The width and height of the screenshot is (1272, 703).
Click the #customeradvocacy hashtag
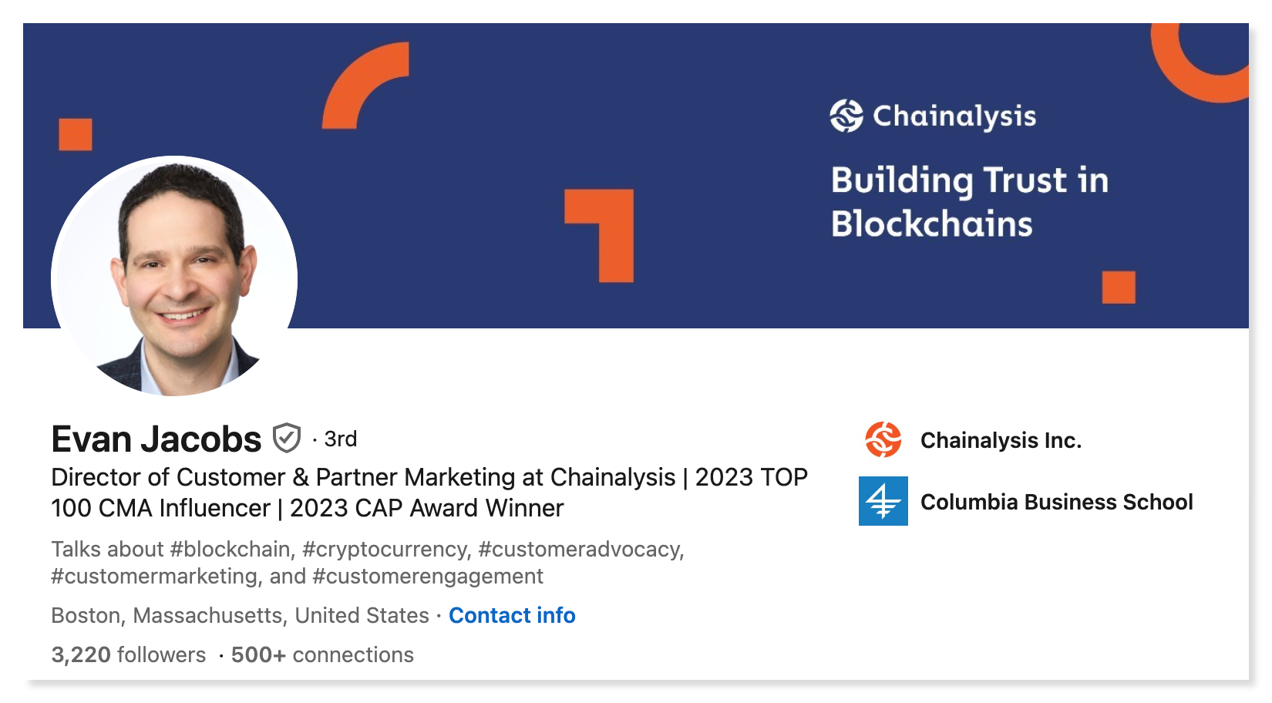(580, 549)
